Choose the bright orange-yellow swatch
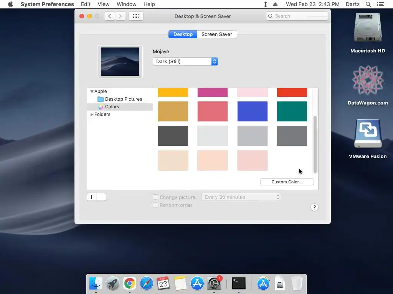The height and width of the screenshot is (294, 393). pos(173,92)
